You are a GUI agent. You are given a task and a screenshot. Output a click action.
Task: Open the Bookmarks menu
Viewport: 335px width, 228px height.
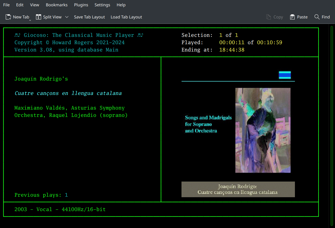[x=56, y=5]
